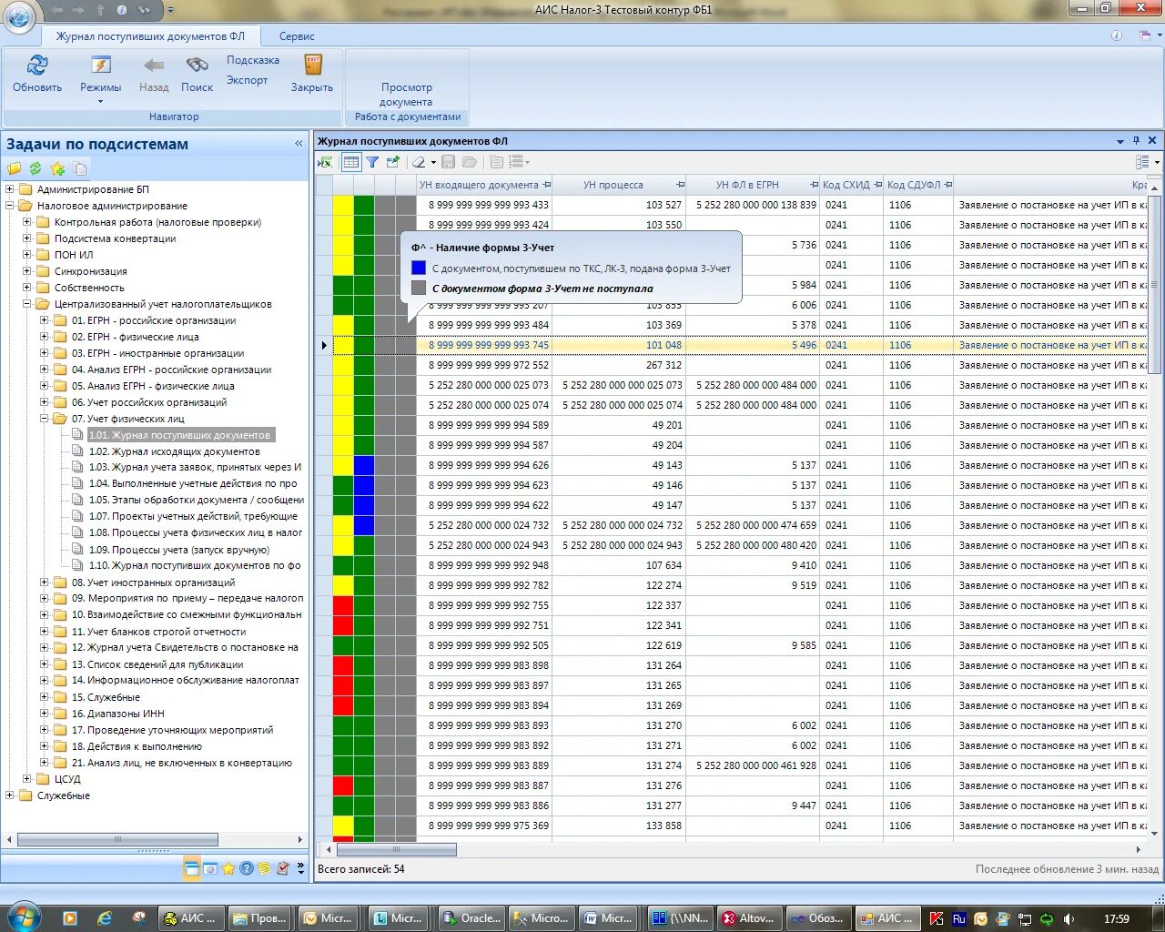Select the Журнал поступивших документов ФЛ ribbon tab
1165x932 pixels.
150,36
